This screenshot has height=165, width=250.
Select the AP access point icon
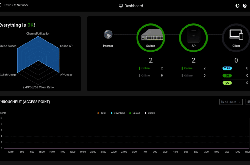[x=193, y=38]
